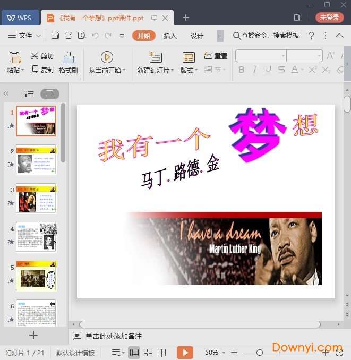Switch to WPS home tab
Viewport: 351px width, 360px height.
20,18
